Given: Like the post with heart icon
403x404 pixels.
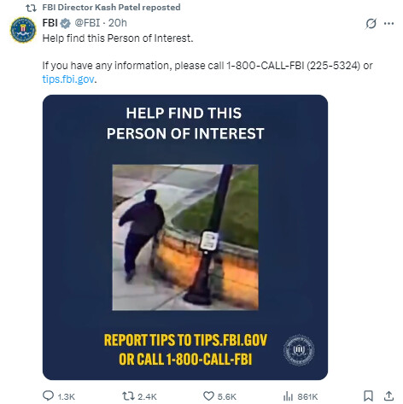Looking at the screenshot, I should (x=208, y=395).
